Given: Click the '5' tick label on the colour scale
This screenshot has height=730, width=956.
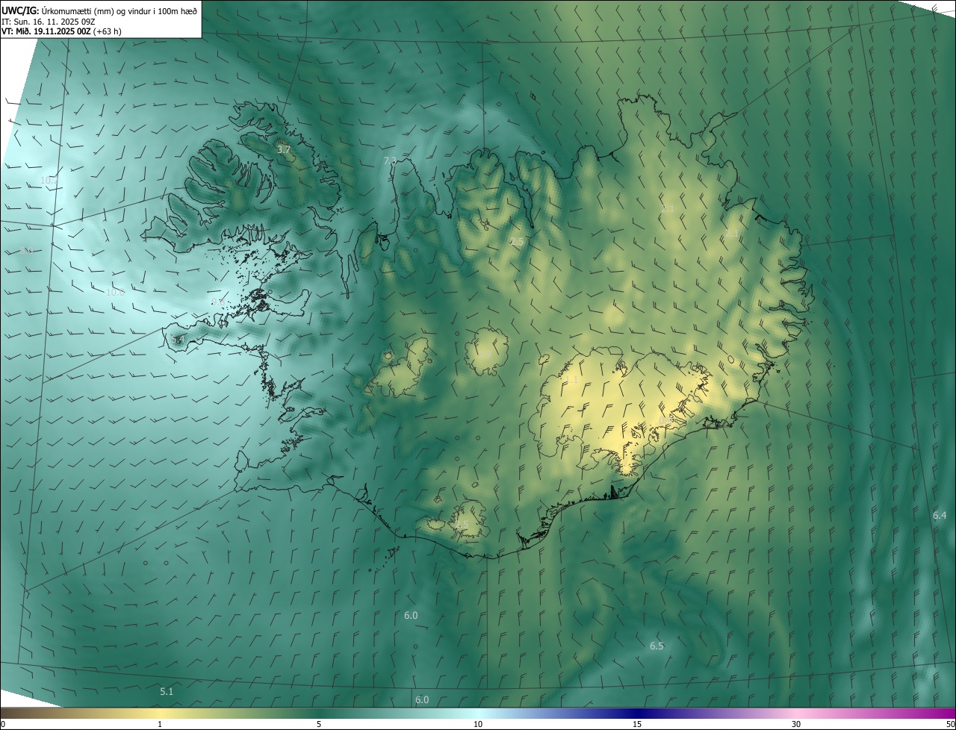Looking at the screenshot, I should tap(319, 725).
